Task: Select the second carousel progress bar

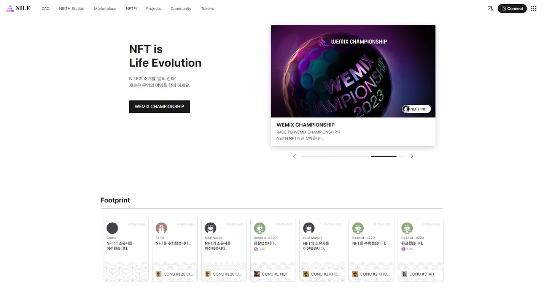Action: click(353, 156)
